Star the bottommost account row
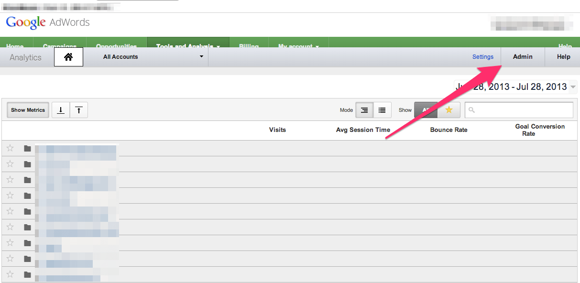580x283 pixels. tap(10, 274)
